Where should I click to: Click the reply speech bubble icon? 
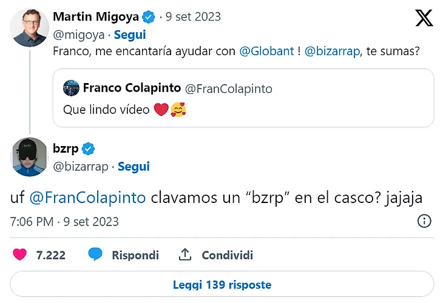[x=95, y=255]
